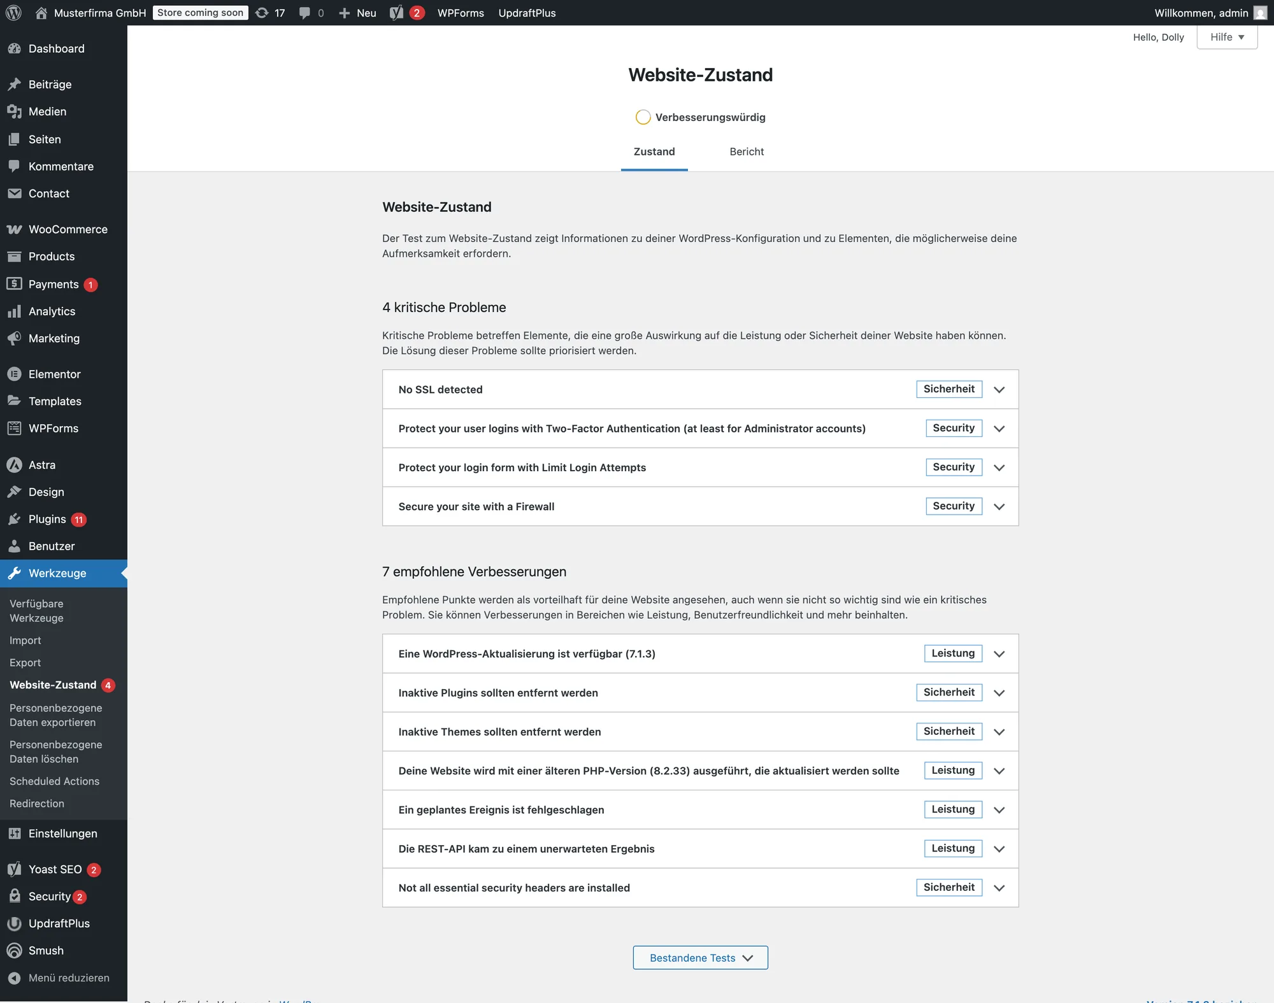Screen dimensions: 1274x1003
Task: Open WooCommerce menu in sidebar
Action: pyautogui.click(x=64, y=229)
